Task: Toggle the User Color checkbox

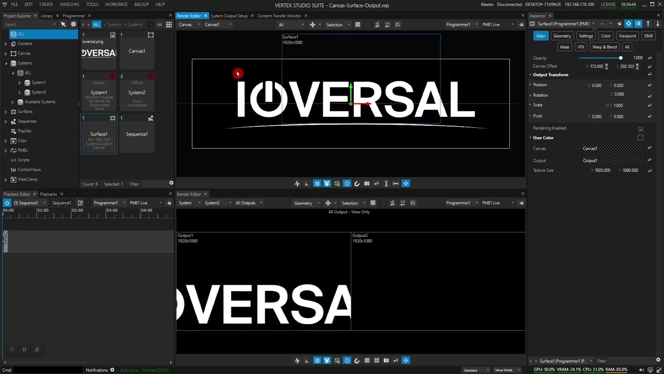Action: point(640,138)
